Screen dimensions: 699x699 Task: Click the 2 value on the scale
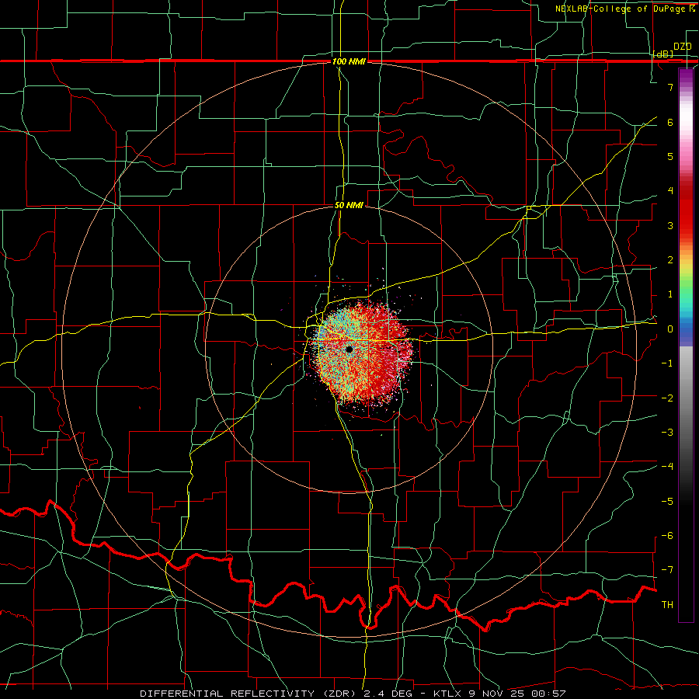(670, 260)
